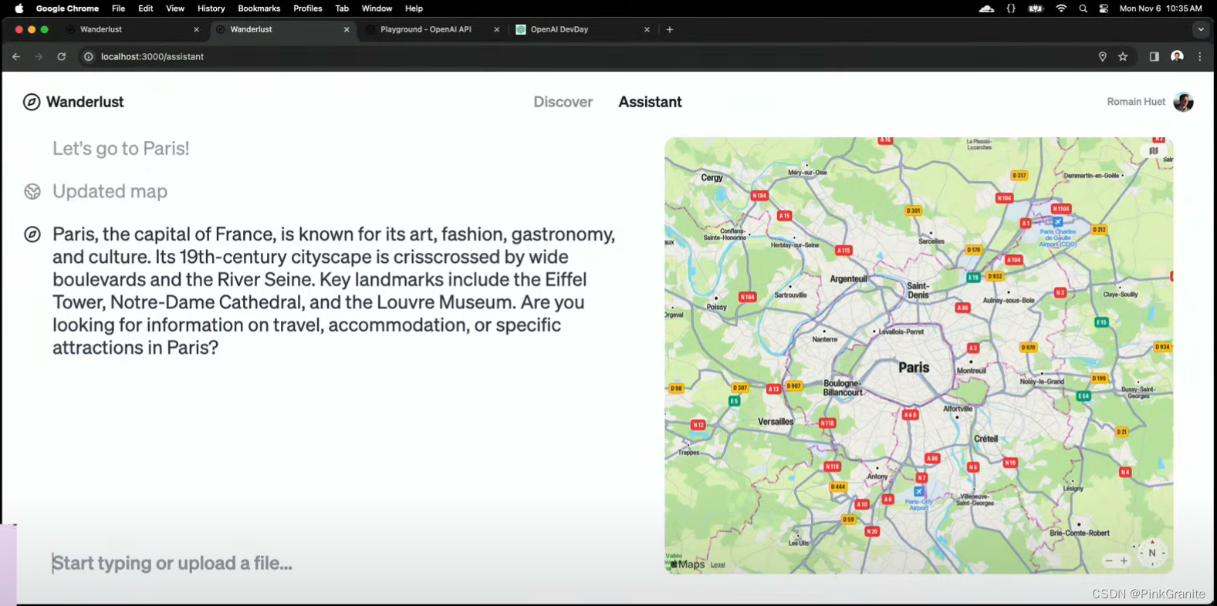
Task: Open the Apple menu
Action: [x=19, y=8]
